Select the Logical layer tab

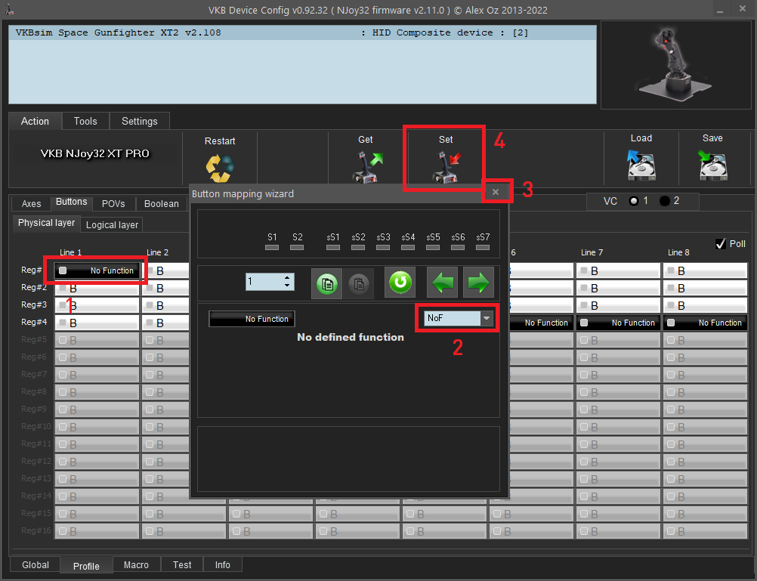pyautogui.click(x=112, y=225)
